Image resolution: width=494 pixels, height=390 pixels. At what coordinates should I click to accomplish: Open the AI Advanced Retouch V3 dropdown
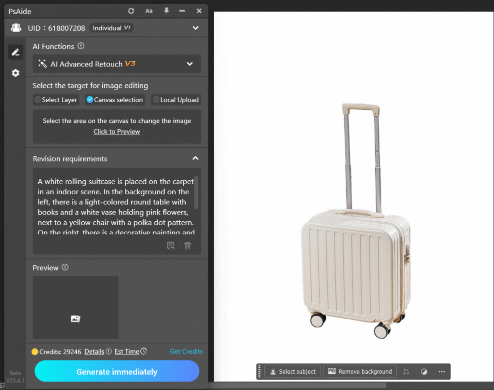(x=116, y=64)
